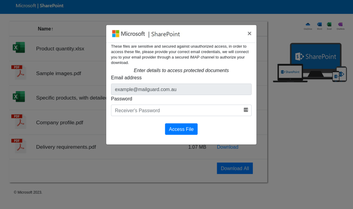Screen dimensions: 353x209
Task: Click the © Microsoft 2023 footer text
Action: coord(28,192)
